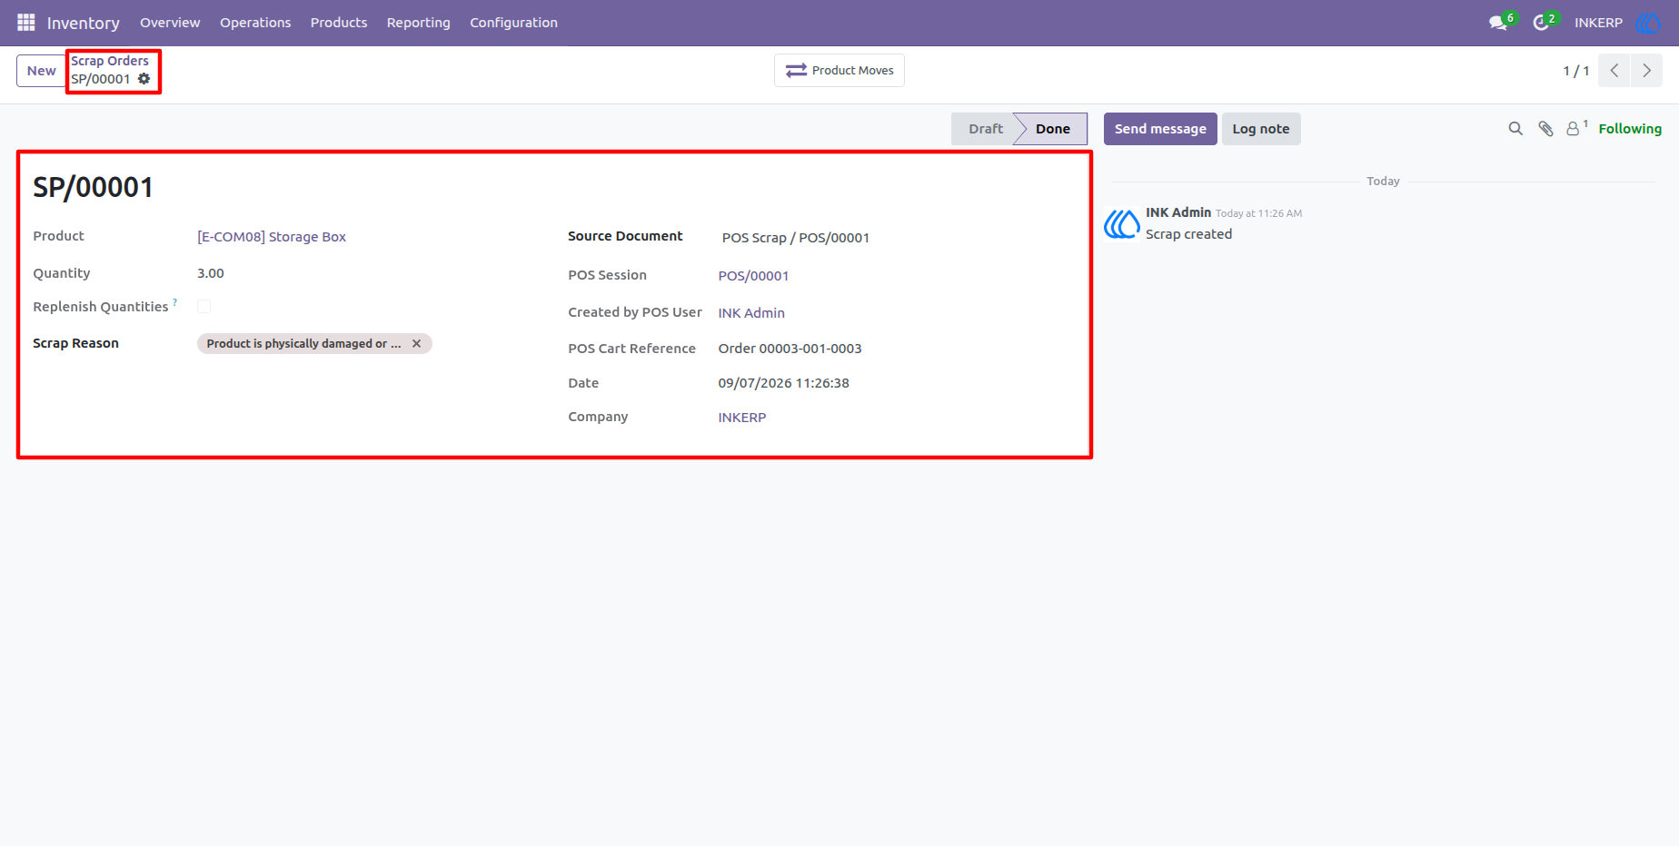Remove the scrap reason tag with x
The width and height of the screenshot is (1679, 846).
pos(416,343)
